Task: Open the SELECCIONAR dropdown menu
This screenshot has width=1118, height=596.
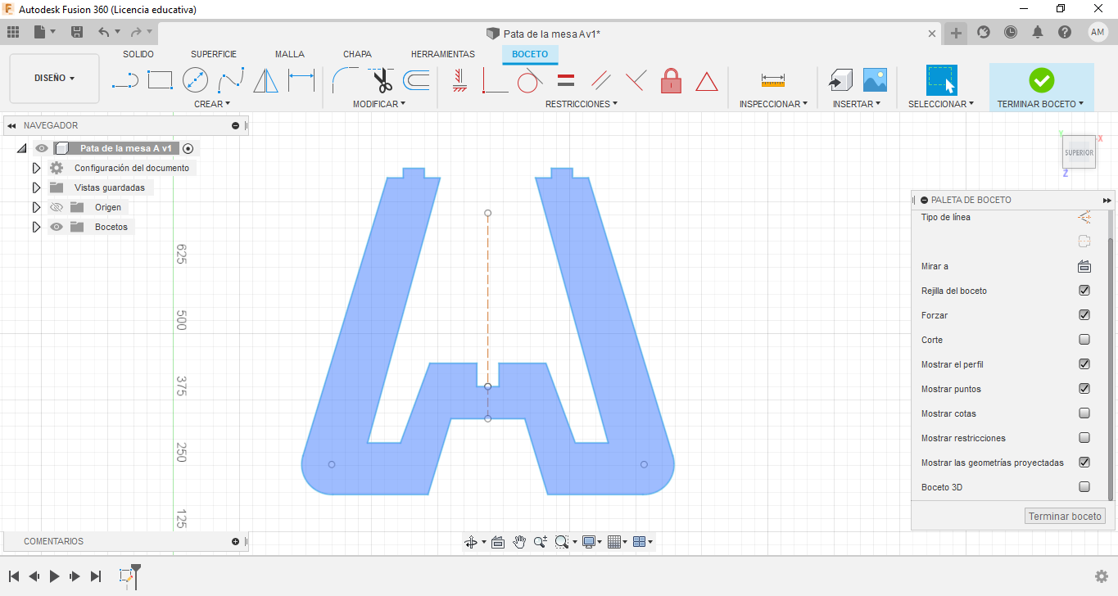Action: tap(941, 104)
